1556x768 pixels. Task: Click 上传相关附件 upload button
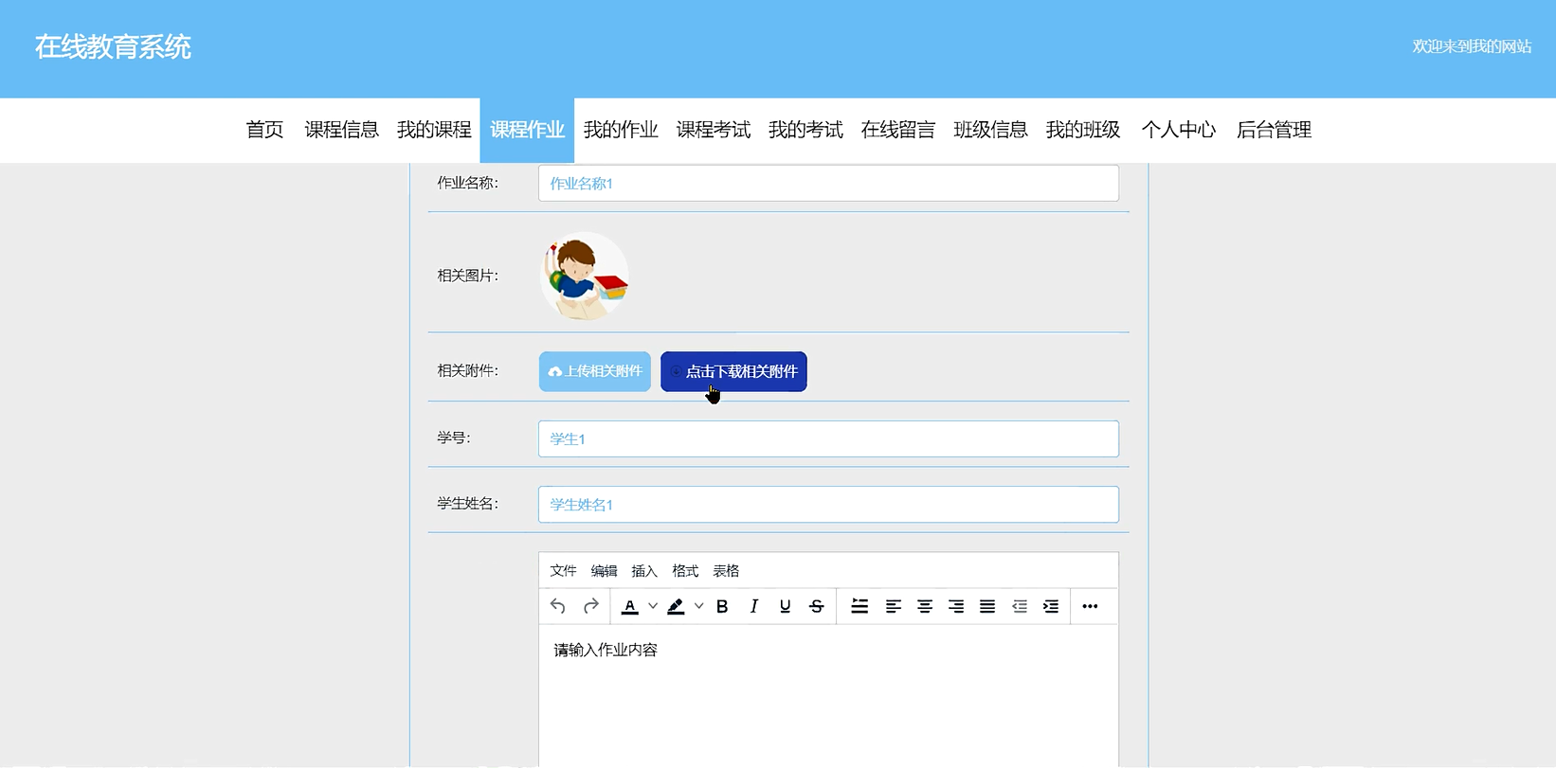pyautogui.click(x=595, y=371)
